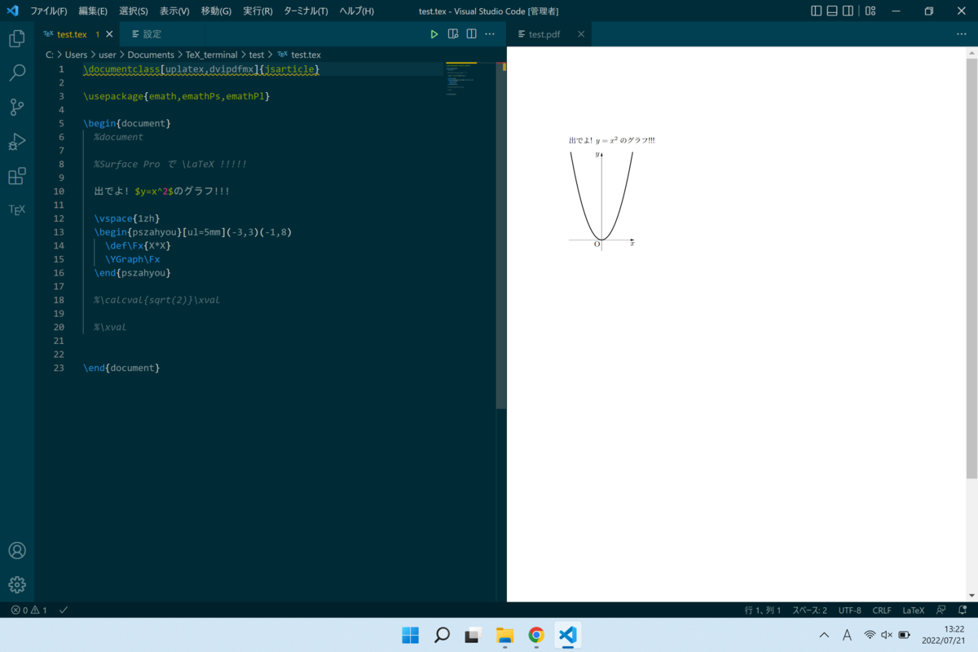Viewport: 978px width, 652px height.
Task: Open the 移動(G) menu
Action: 216,11
